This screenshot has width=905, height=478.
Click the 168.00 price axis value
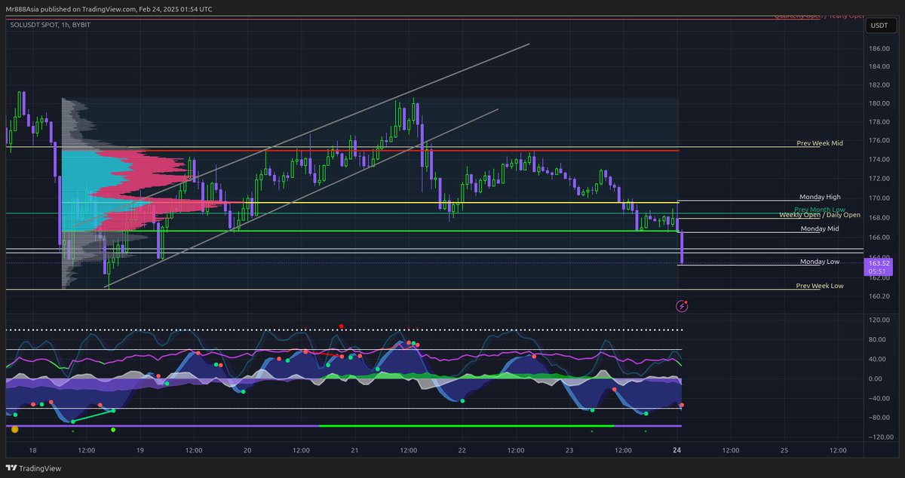879,219
